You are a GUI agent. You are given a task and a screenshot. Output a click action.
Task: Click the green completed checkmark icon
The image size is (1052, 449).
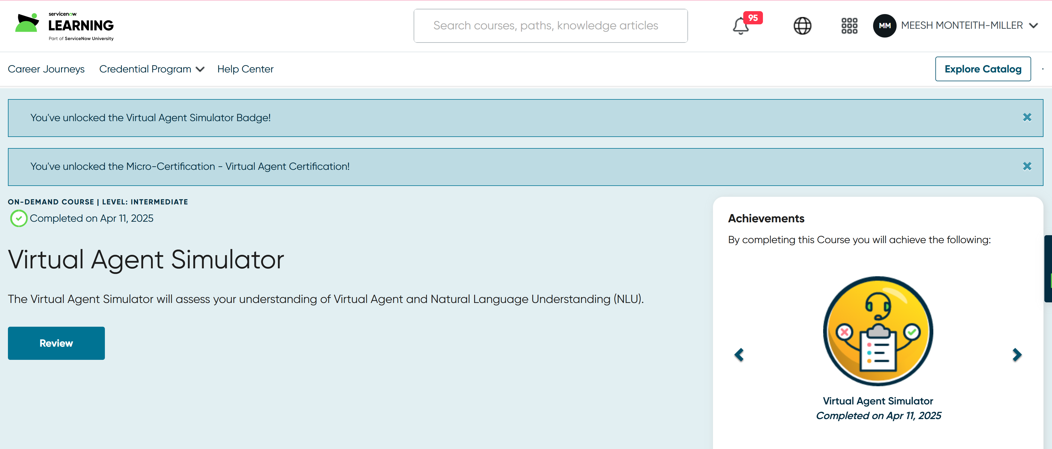(19, 218)
